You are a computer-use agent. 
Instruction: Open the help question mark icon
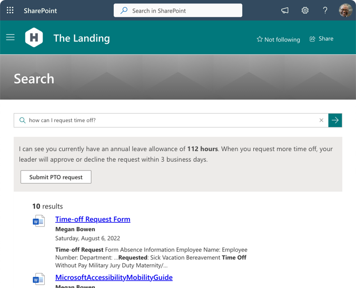pos(325,10)
